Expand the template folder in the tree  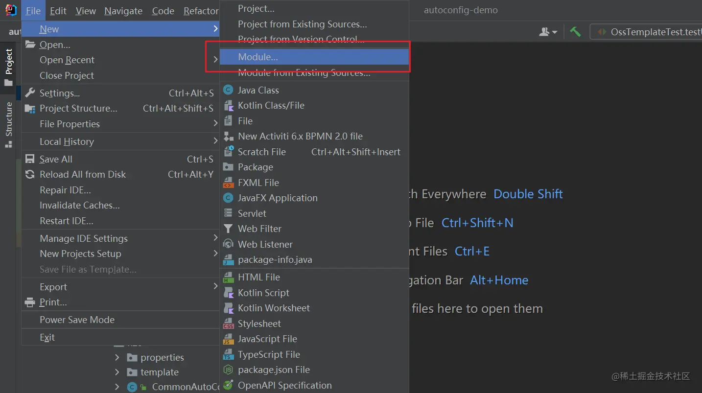(117, 372)
